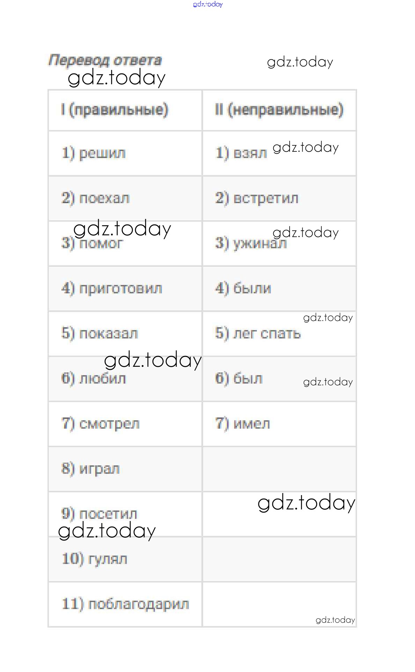Viewport: 415px width, 672px height.
Task: Click the "Перевод ответа" heading
Action: 105,60
